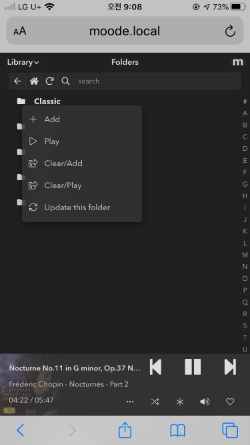250x445 pixels.
Task: Click the refresh icon beside the home icon
Action: point(49,81)
